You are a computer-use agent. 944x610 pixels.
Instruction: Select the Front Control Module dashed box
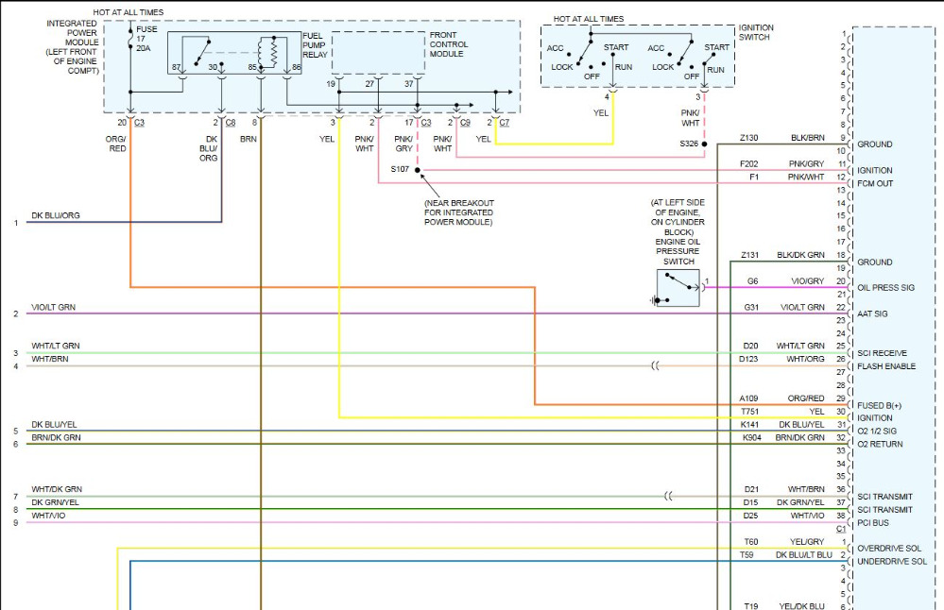click(x=377, y=53)
